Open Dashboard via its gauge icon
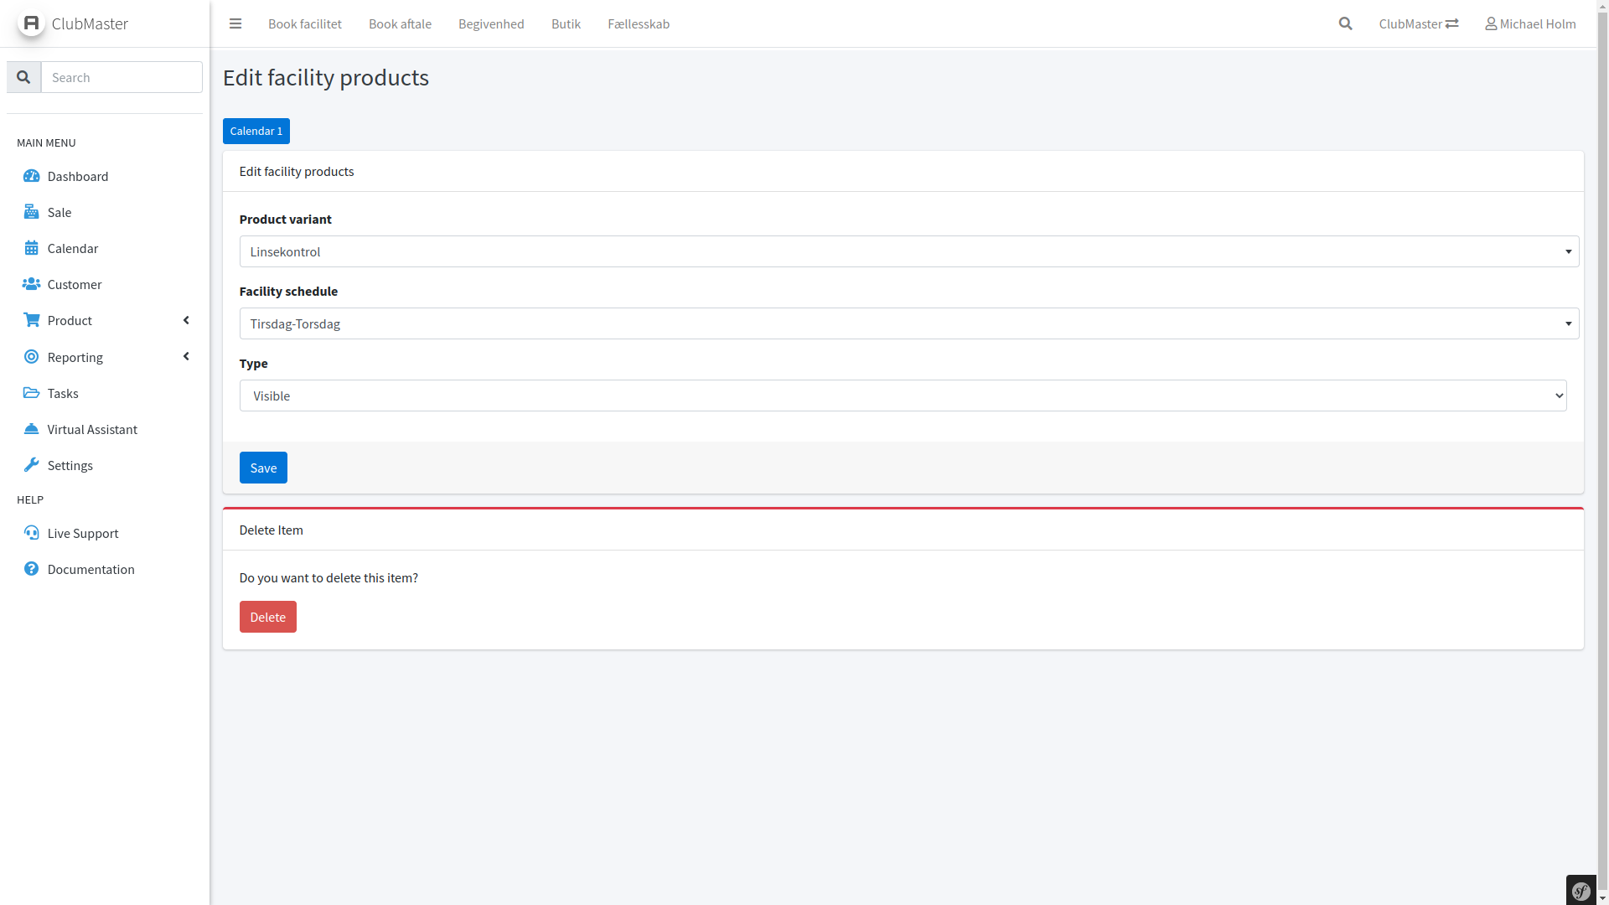The height and width of the screenshot is (905, 1609). [x=31, y=176]
